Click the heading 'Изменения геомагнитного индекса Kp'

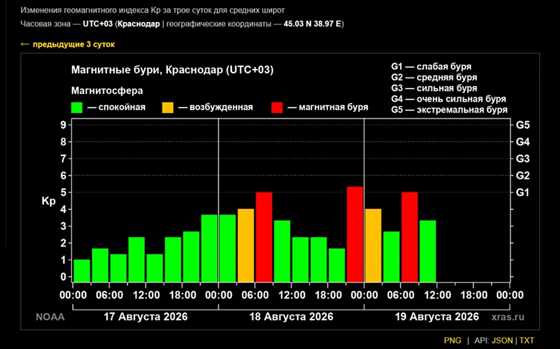point(90,10)
